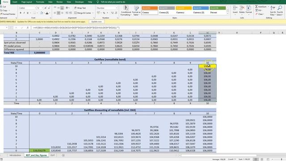286x161 pixels.
Task: Click the horizontal scrollbar
Action: 219,155
